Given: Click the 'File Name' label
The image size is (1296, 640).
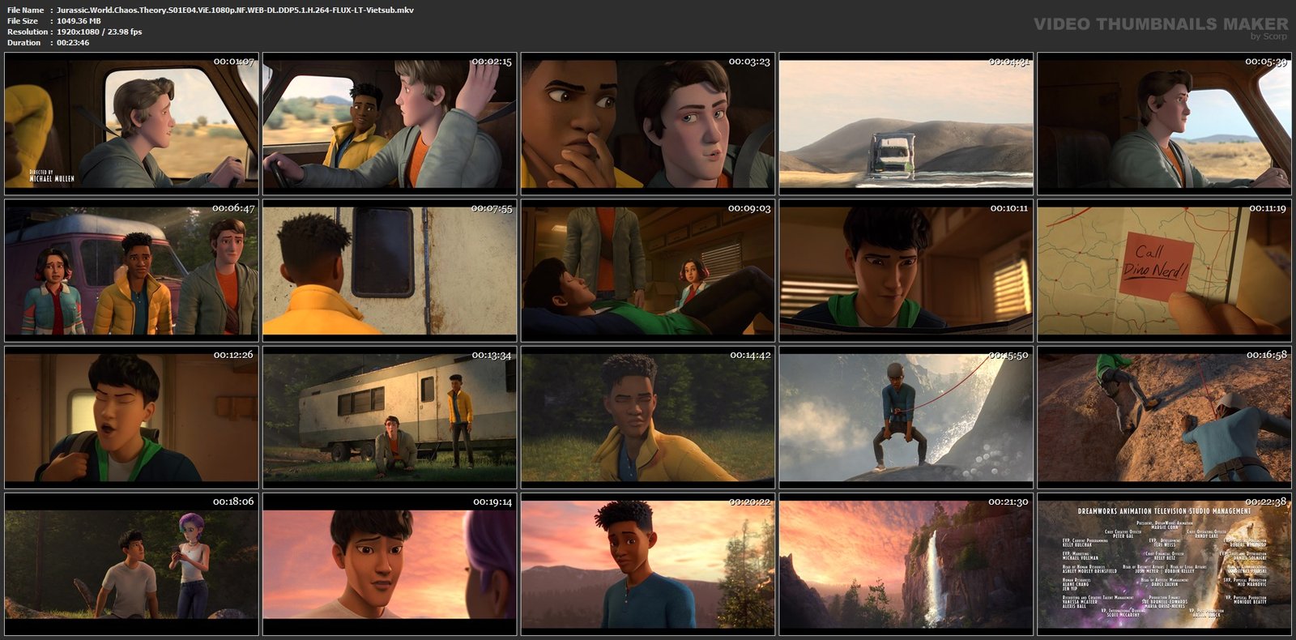Looking at the screenshot, I should point(26,10).
